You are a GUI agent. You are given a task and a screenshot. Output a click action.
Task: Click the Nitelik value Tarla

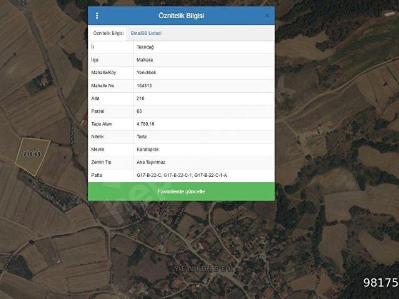coord(142,137)
